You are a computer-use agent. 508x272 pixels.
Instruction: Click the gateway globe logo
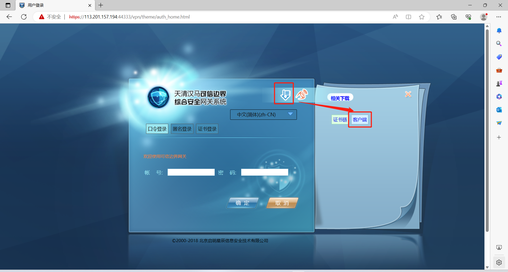(x=158, y=97)
